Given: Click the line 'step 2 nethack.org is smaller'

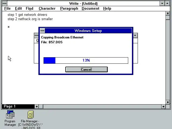Looking at the screenshot, I should (30, 19).
